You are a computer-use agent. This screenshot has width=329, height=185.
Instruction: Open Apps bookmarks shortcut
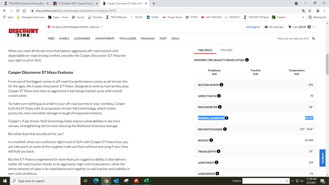pyautogui.click(x=8, y=17)
